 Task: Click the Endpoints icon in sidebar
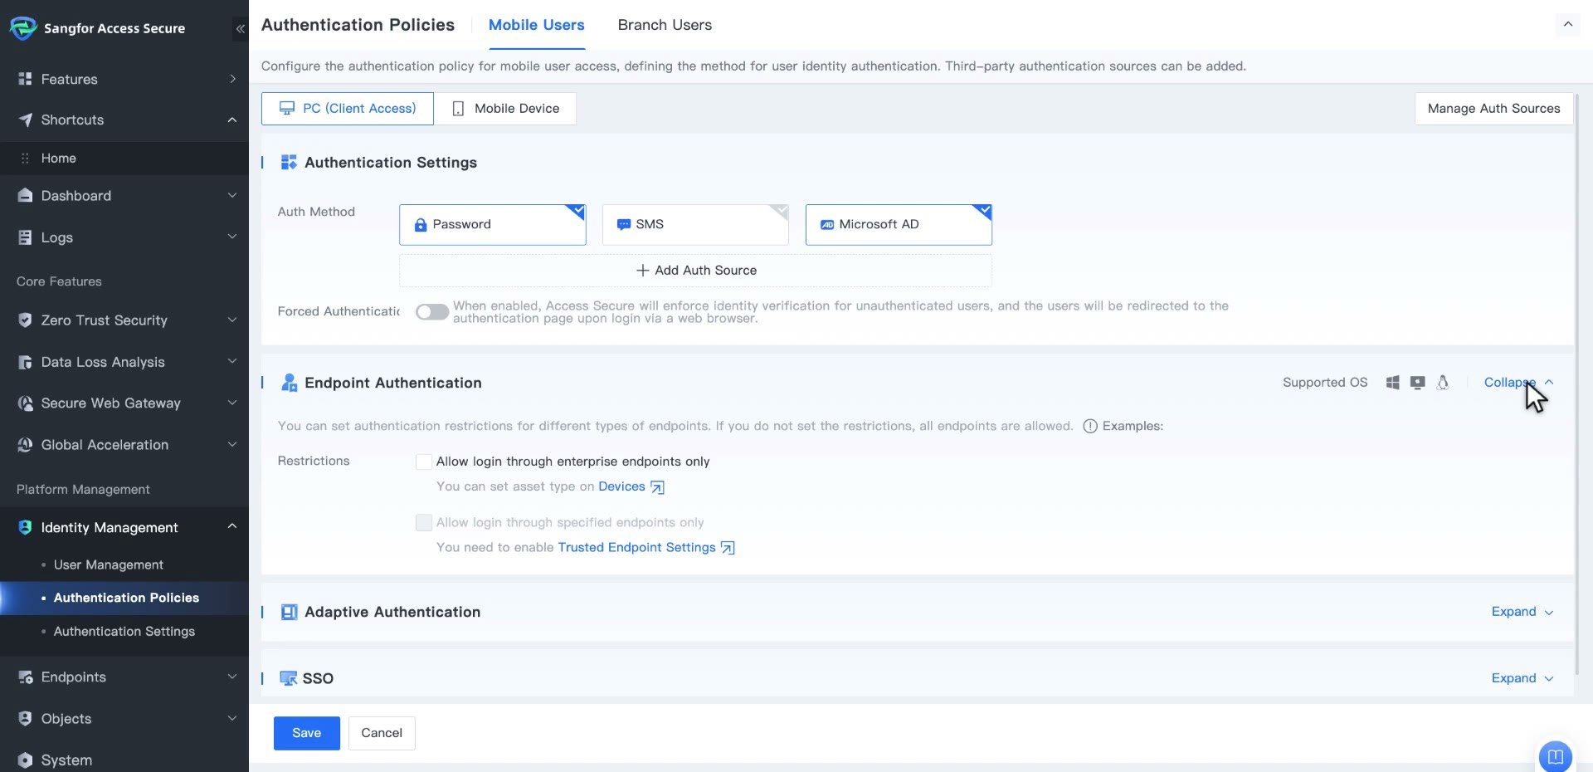tap(25, 677)
